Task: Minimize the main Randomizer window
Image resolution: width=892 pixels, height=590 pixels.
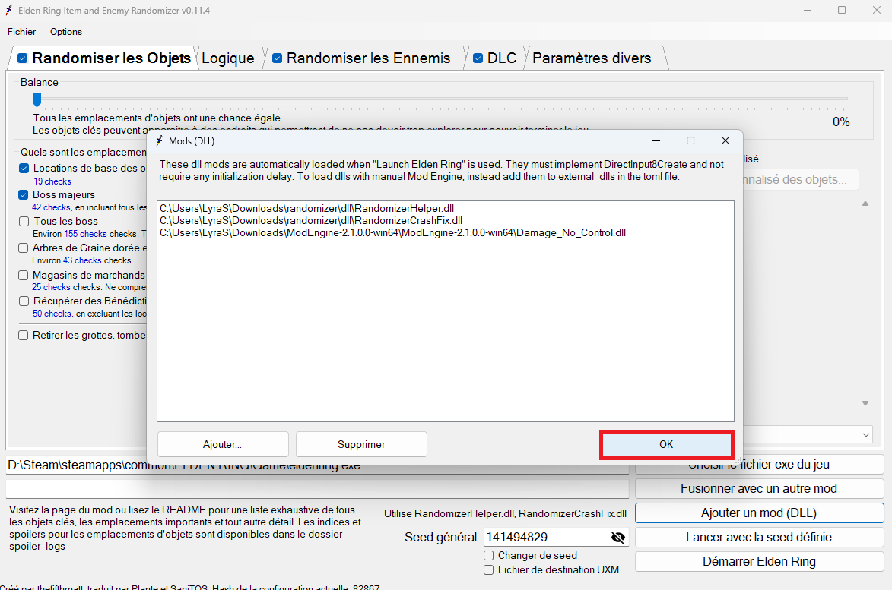Action: [808, 10]
